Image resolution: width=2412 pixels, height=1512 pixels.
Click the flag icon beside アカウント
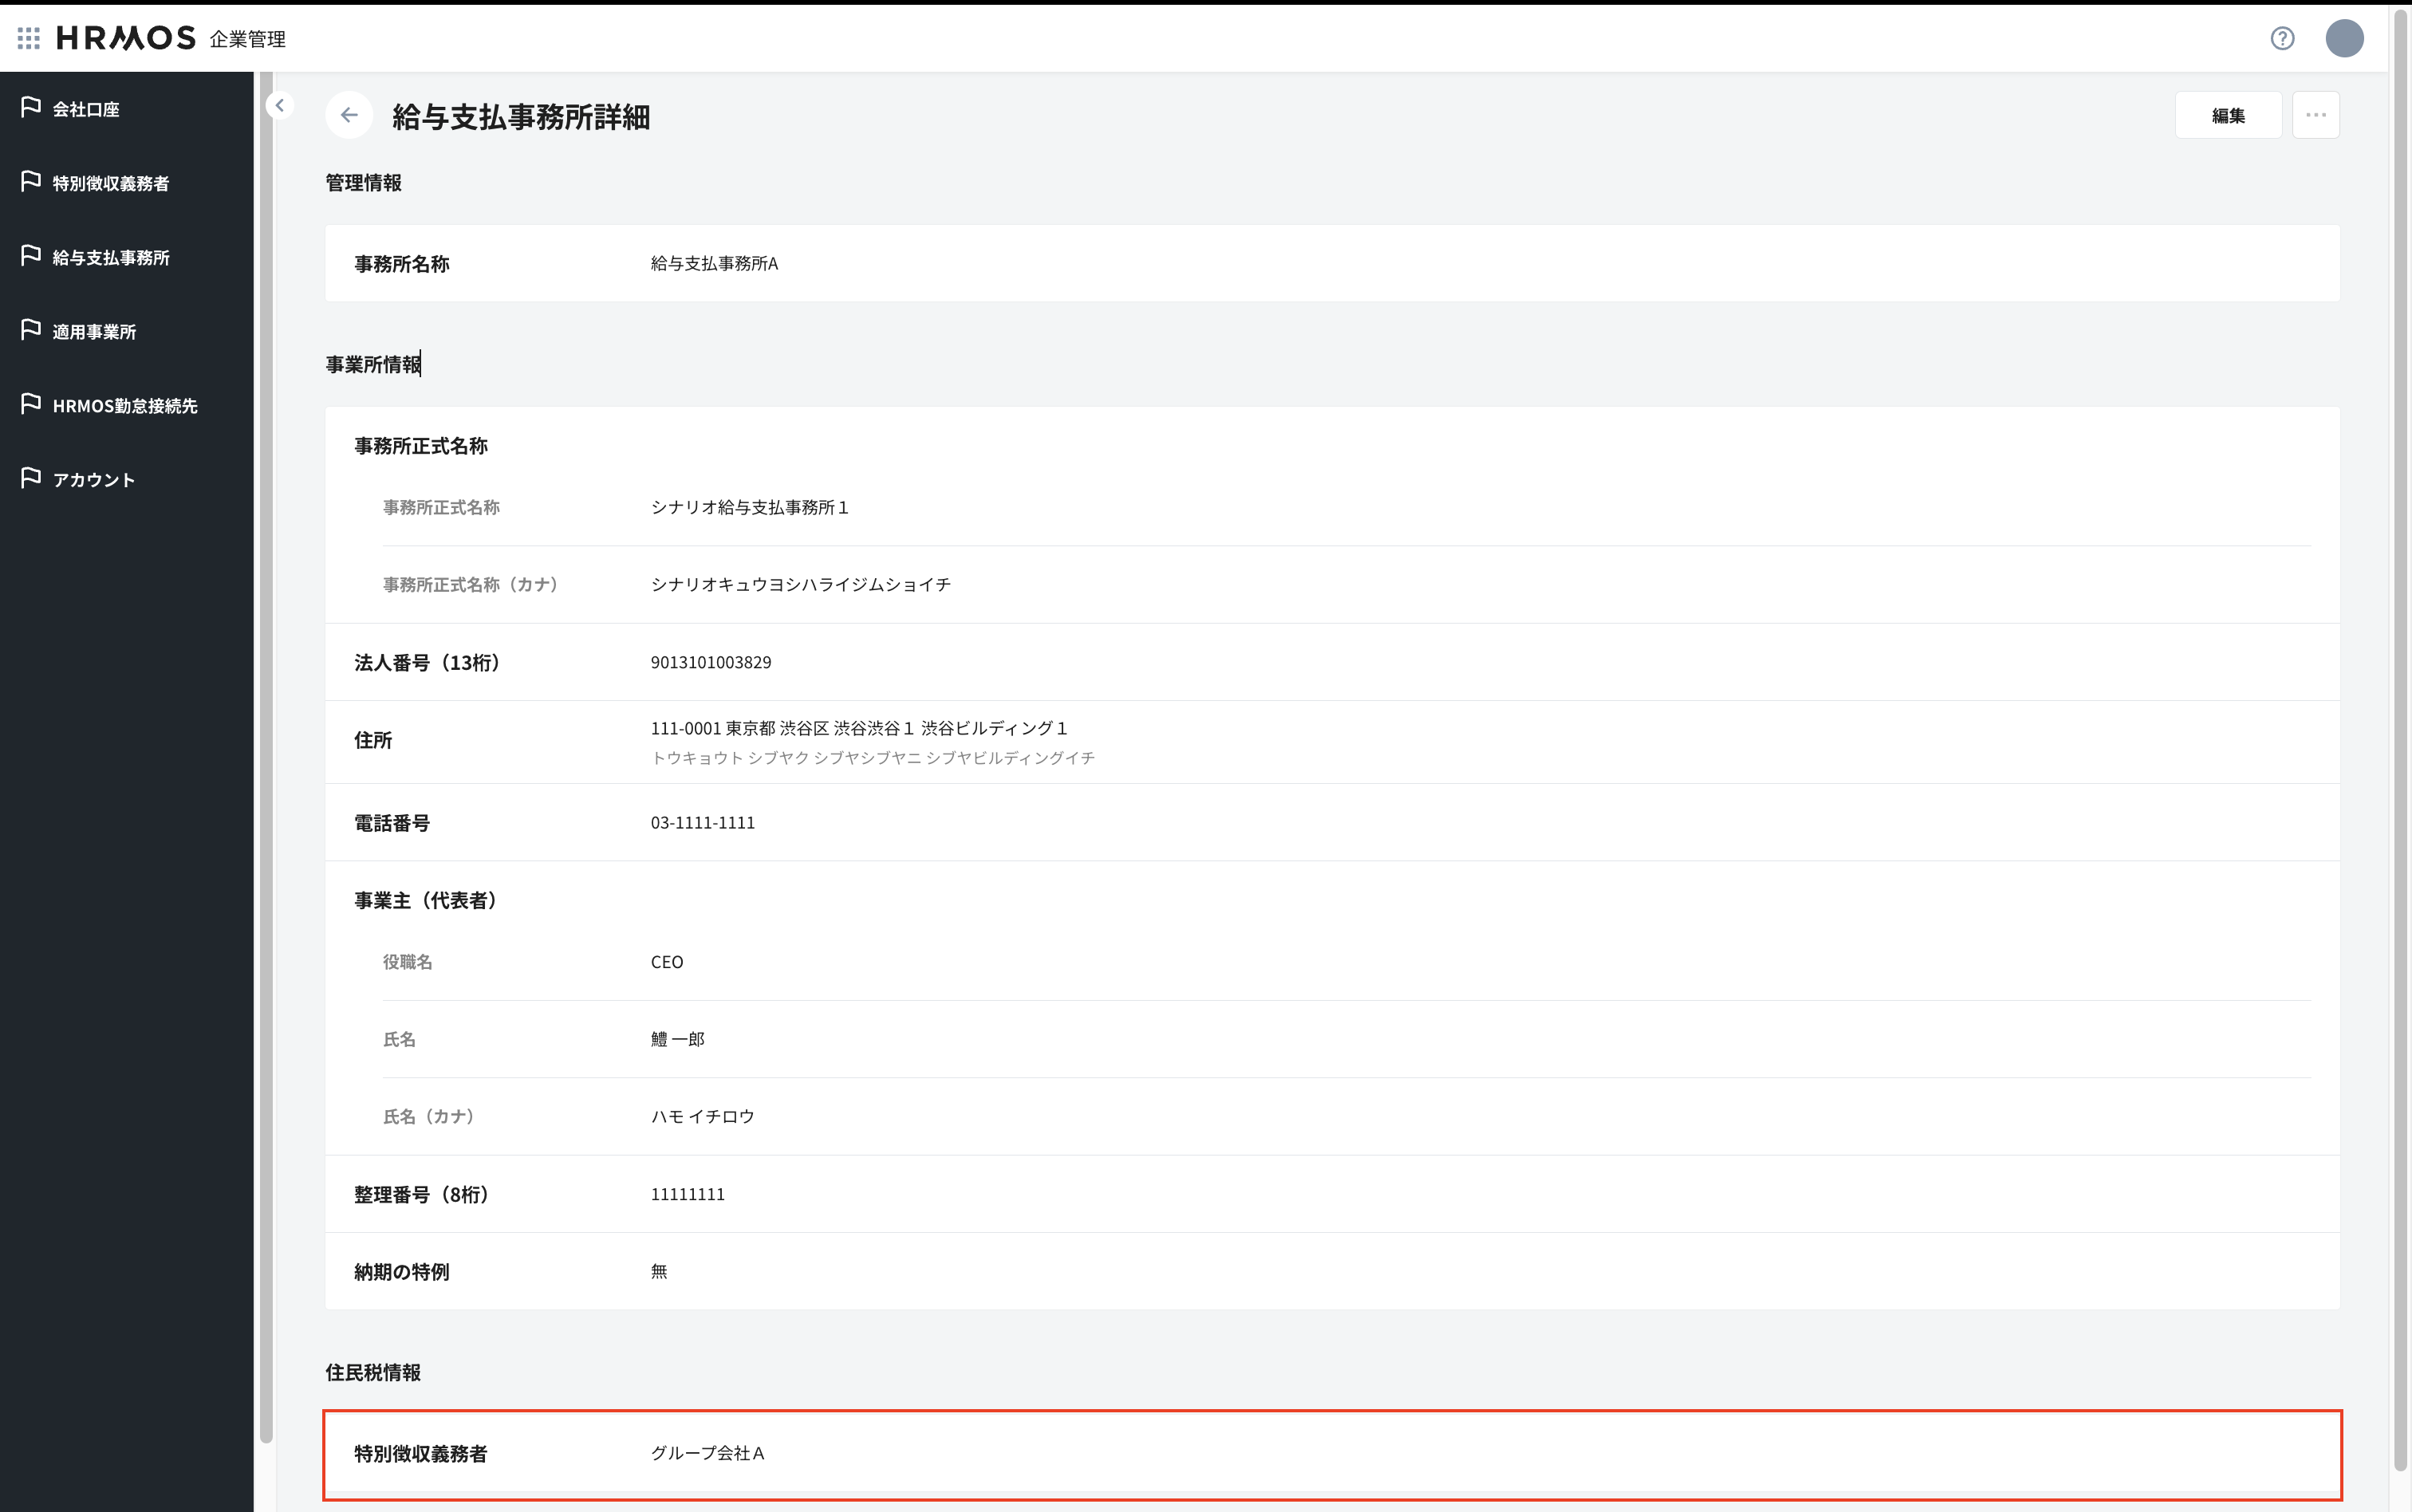[x=31, y=478]
